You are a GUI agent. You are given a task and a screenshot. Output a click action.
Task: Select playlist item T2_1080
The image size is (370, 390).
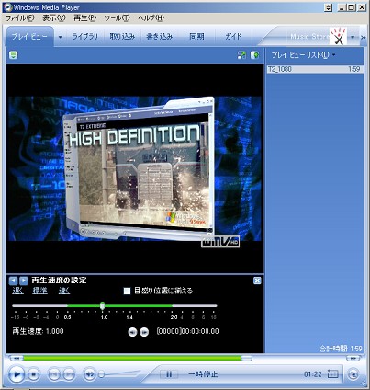coord(315,69)
